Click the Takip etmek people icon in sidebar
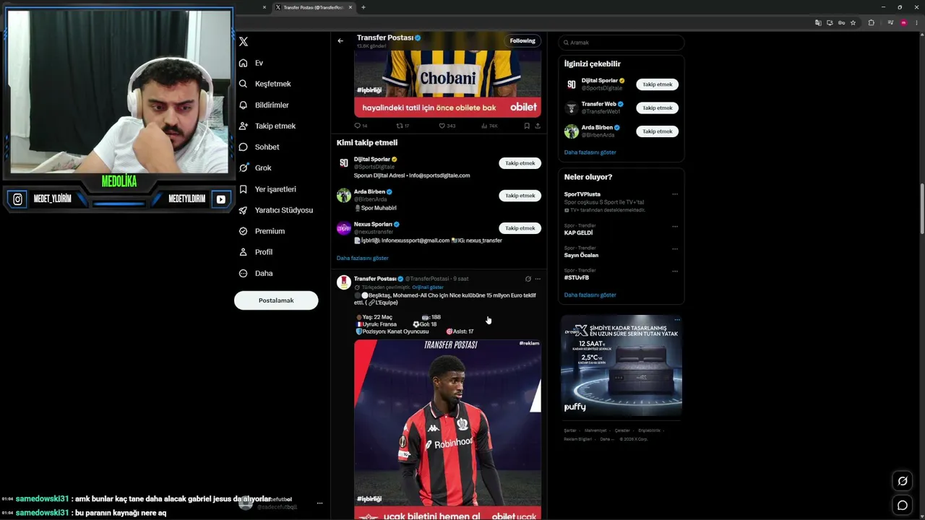The image size is (925, 520). tap(244, 126)
